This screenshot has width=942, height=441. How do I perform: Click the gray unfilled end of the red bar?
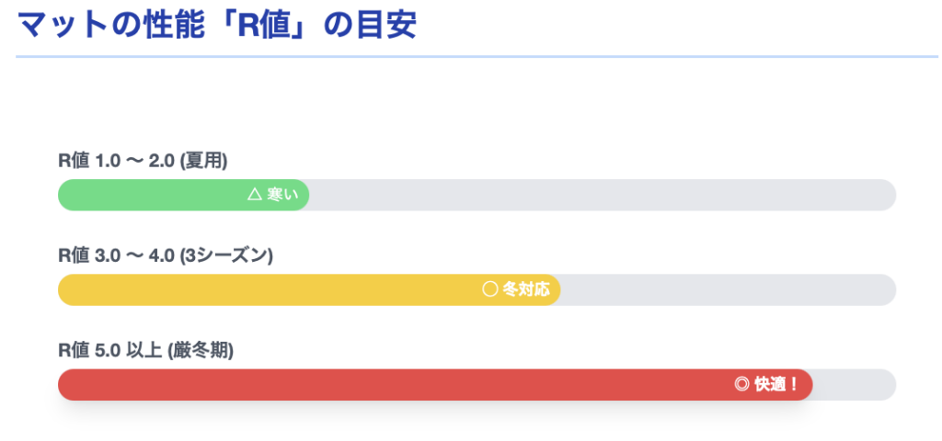tap(856, 385)
